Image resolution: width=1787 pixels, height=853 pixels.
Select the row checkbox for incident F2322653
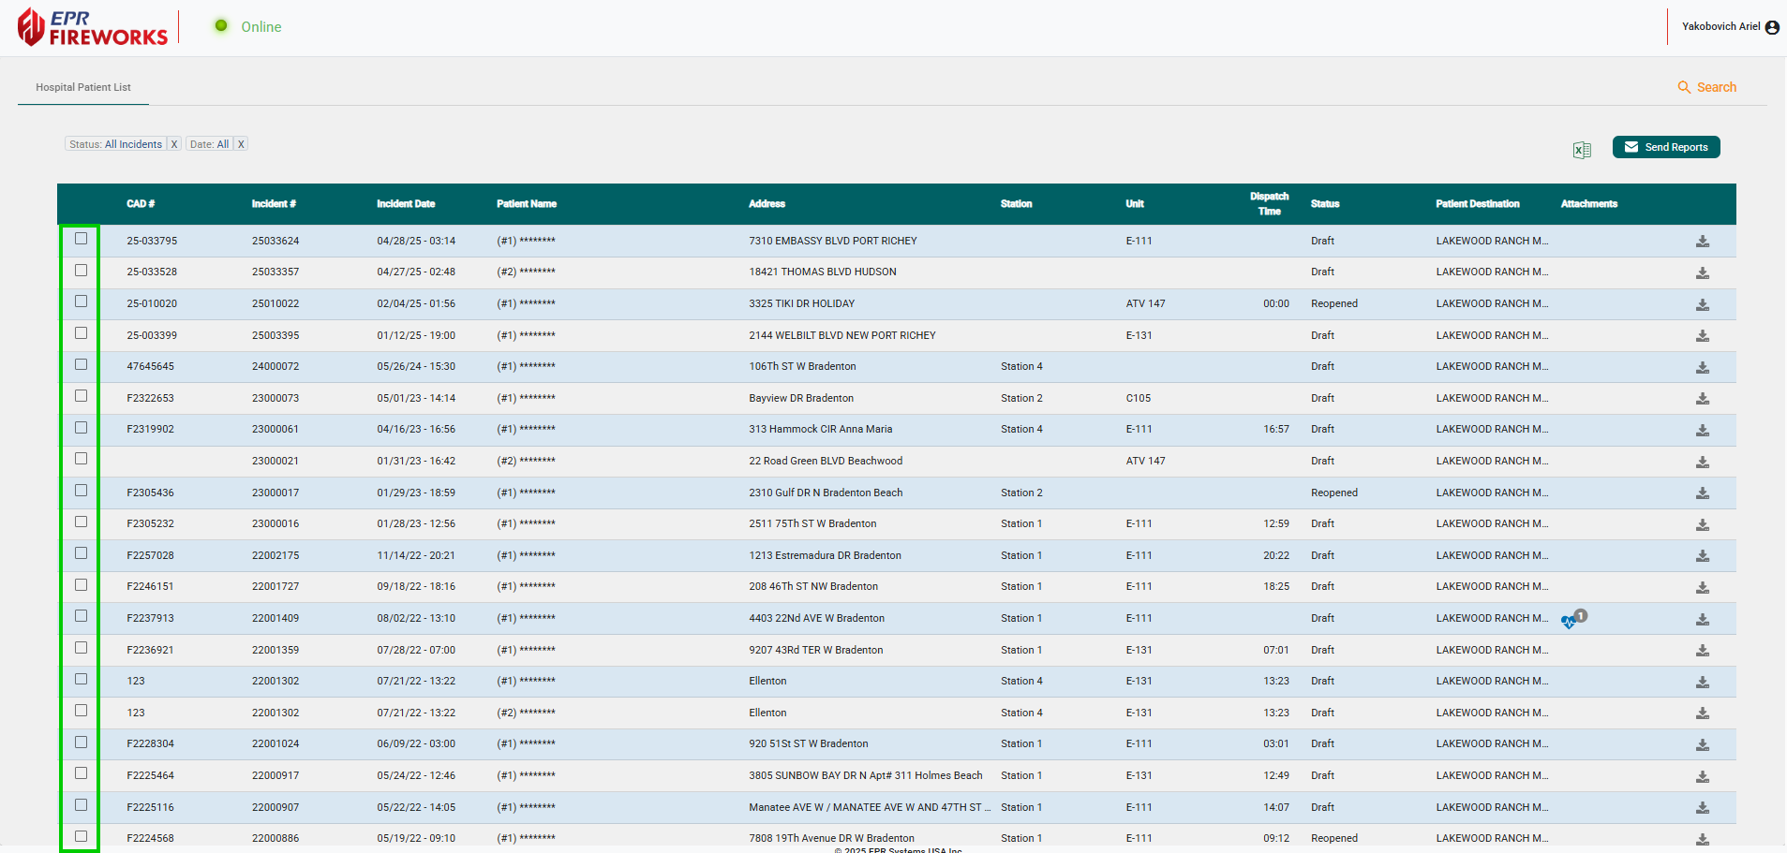81,395
